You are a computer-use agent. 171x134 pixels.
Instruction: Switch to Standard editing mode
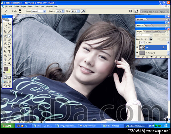coord(5,77)
